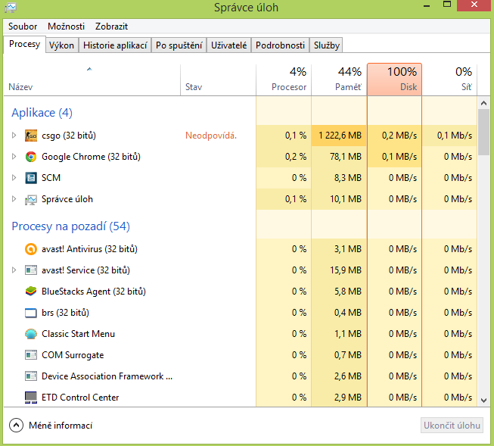Click the Méně informací up-arrow circle icon

point(16,426)
